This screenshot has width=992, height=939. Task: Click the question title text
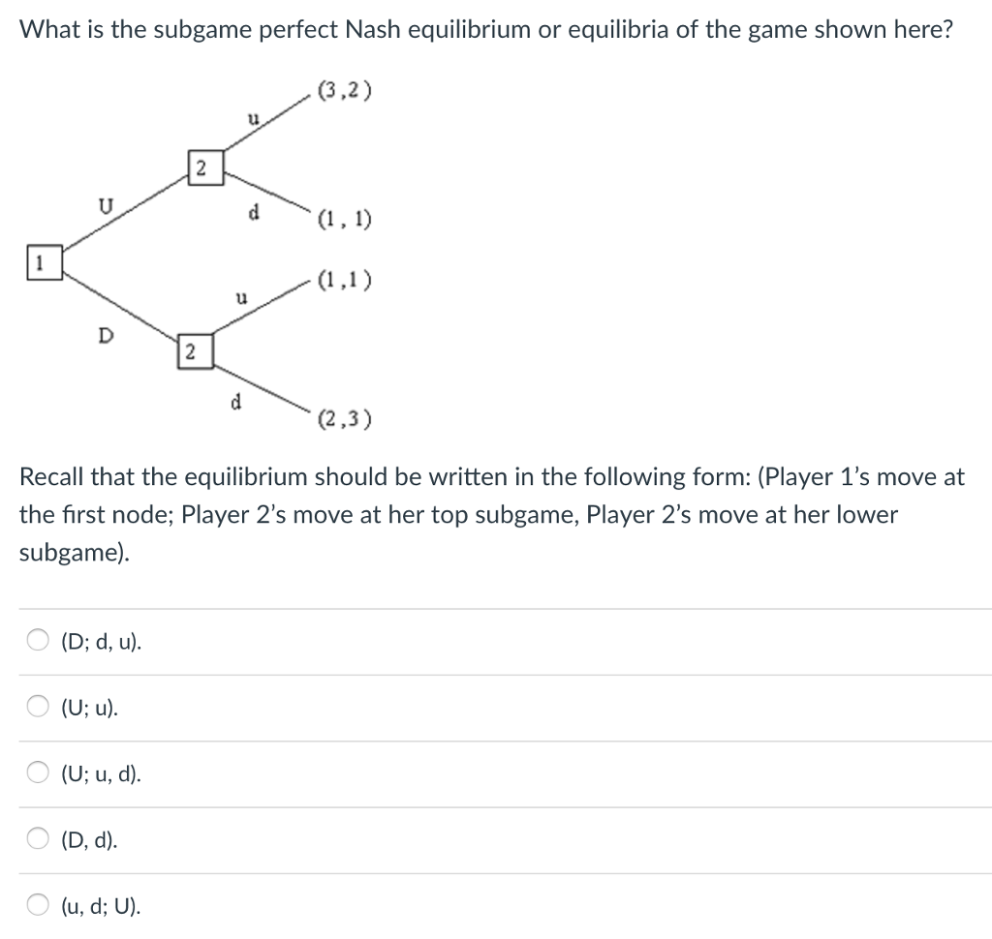click(x=485, y=29)
